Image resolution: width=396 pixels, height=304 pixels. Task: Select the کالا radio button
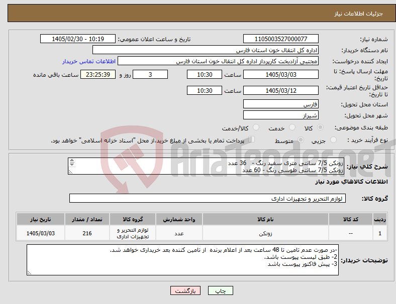pyautogui.click(x=320, y=127)
